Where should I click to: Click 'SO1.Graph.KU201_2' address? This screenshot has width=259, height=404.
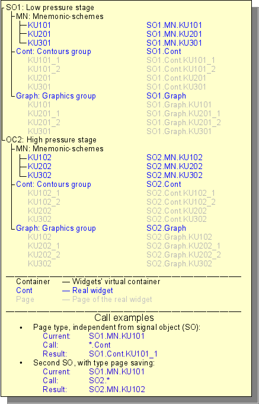pyautogui.click(x=184, y=122)
